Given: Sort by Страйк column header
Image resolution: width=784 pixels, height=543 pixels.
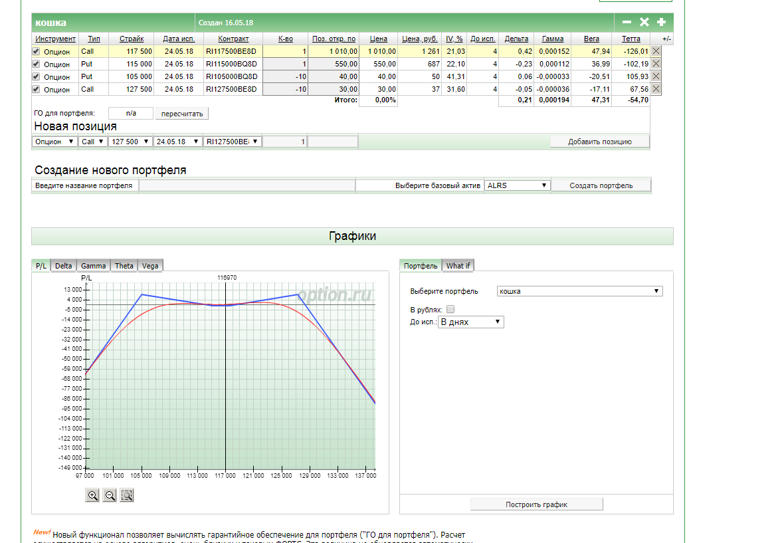Looking at the screenshot, I should (132, 39).
